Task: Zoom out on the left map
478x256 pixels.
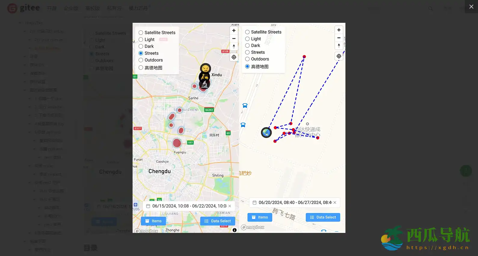Action: tap(234, 38)
